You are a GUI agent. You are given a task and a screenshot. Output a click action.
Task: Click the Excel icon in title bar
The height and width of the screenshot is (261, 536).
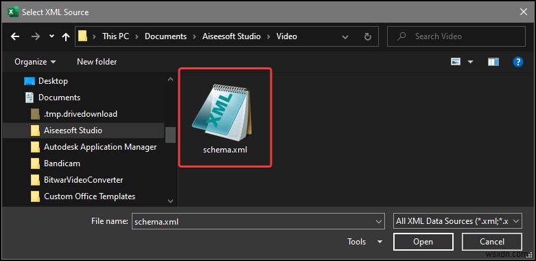tap(13, 12)
